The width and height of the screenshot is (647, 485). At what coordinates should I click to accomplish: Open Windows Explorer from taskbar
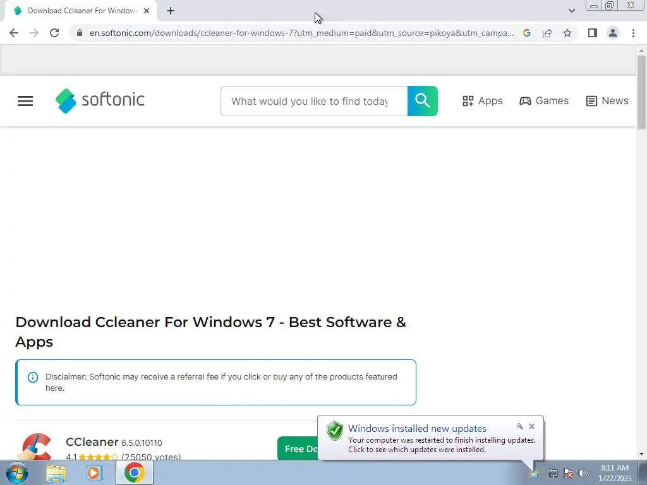56,473
